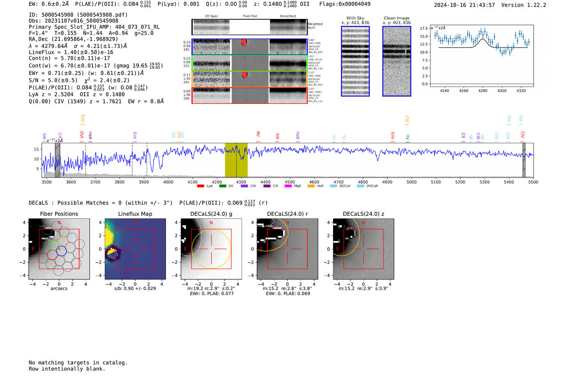
Task: Click the magenta MgII legend swatch
Action: 288,186
